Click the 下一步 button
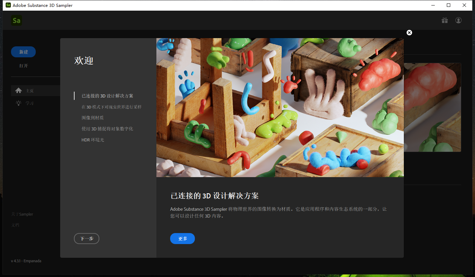This screenshot has width=475, height=277. tap(87, 239)
